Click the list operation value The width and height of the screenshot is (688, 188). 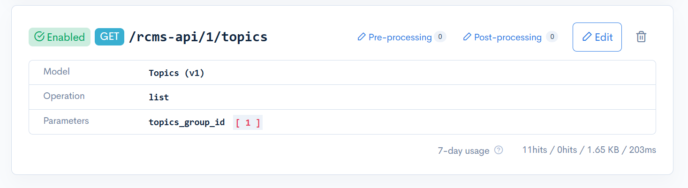pyautogui.click(x=159, y=98)
